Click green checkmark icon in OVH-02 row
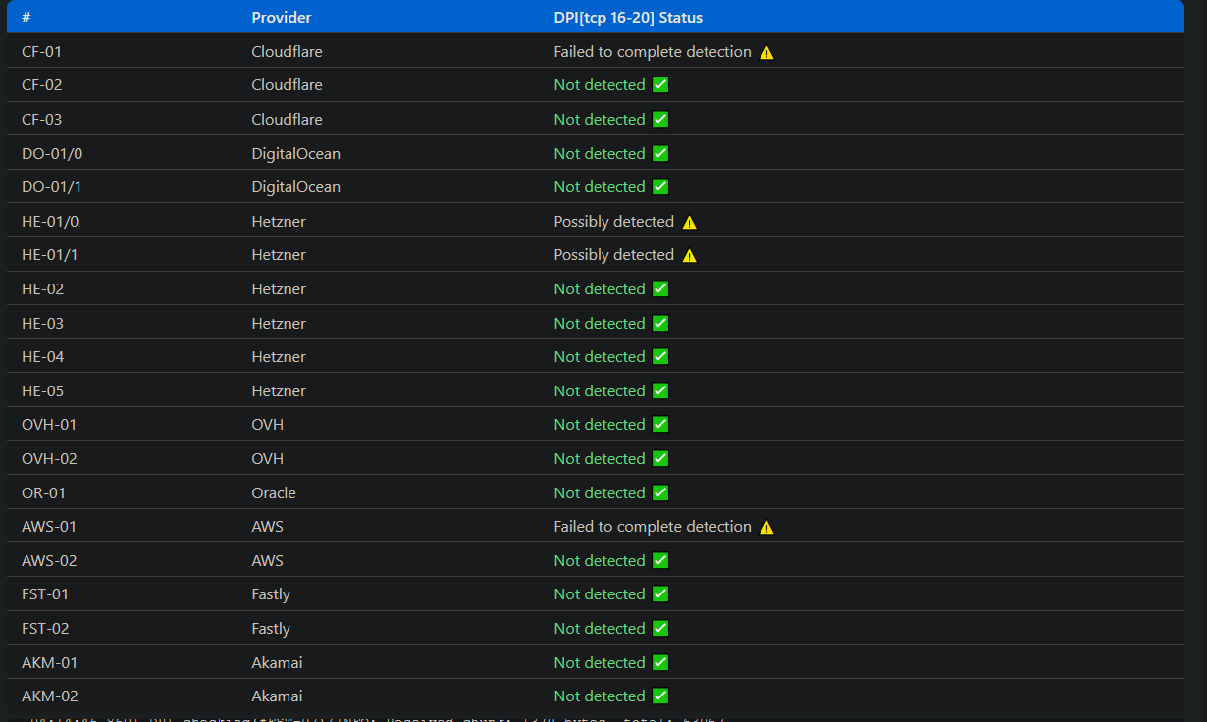 [660, 459]
